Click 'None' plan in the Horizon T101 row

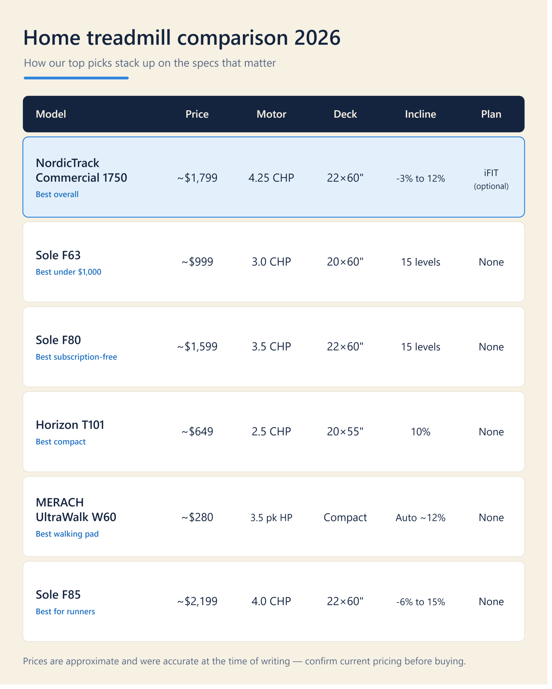coord(495,435)
